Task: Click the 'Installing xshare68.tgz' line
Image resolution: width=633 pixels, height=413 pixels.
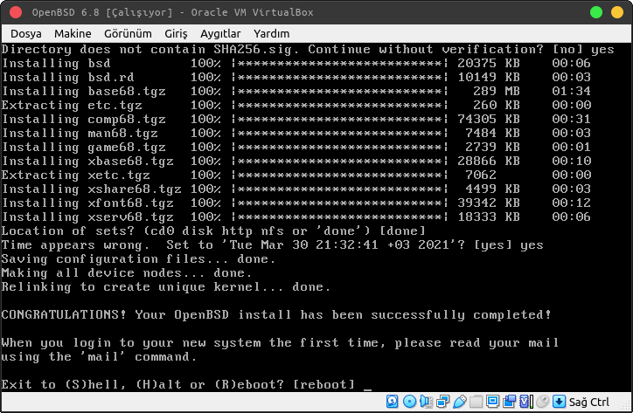Action: point(296,189)
